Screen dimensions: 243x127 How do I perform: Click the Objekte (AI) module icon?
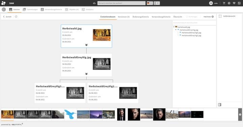coord(66,9)
